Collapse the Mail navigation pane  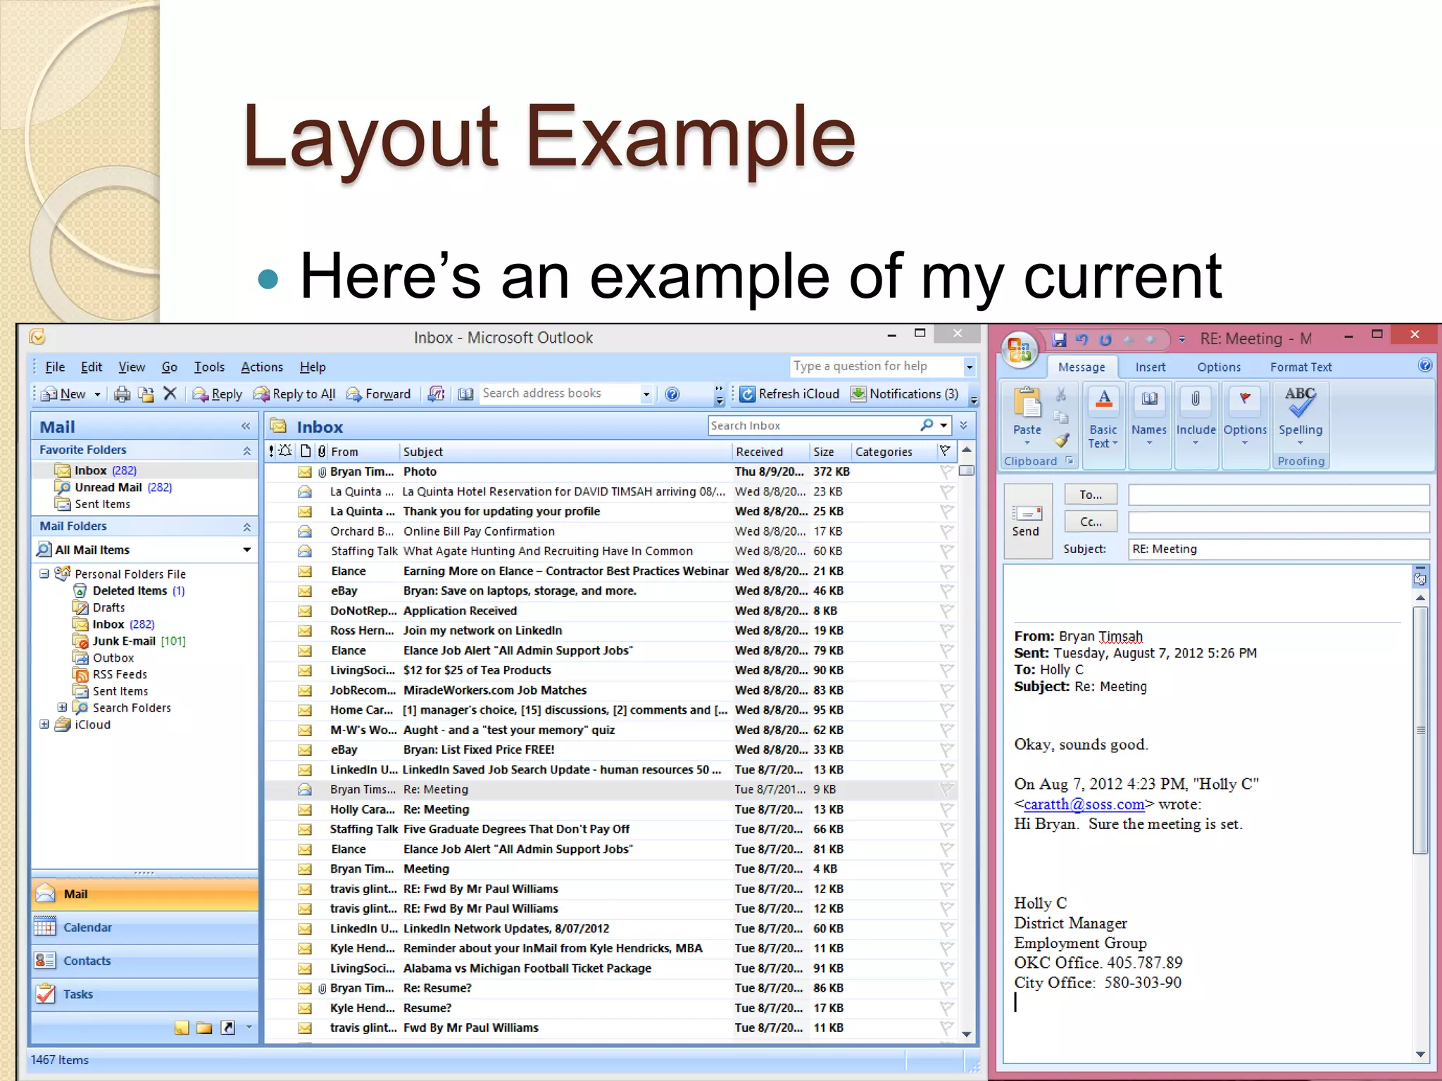click(245, 426)
